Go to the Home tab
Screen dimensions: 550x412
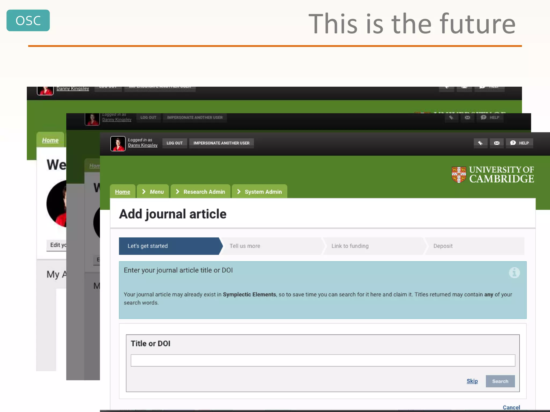click(122, 192)
